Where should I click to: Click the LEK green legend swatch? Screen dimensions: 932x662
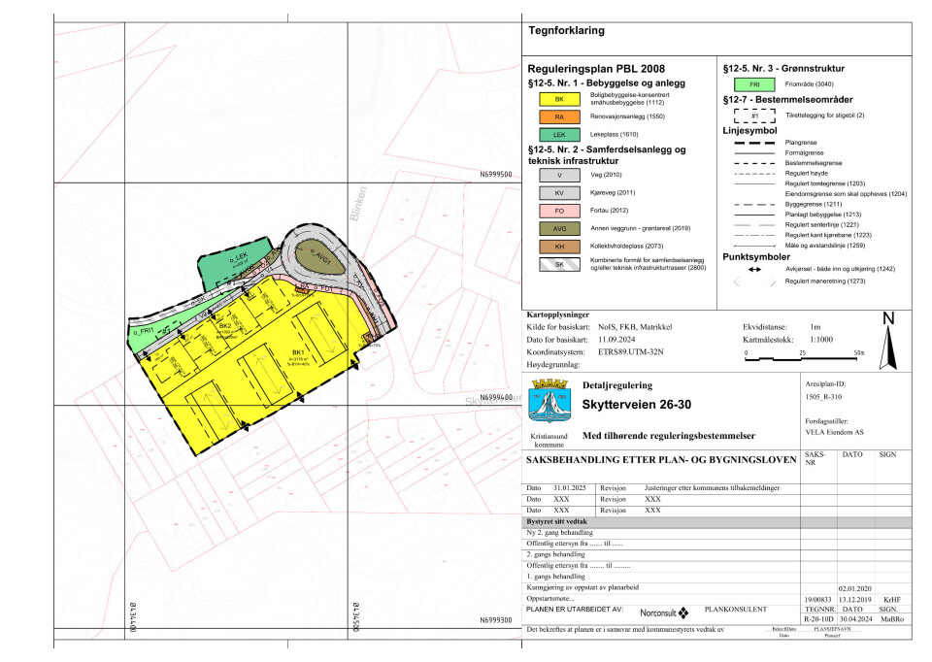tap(559, 135)
